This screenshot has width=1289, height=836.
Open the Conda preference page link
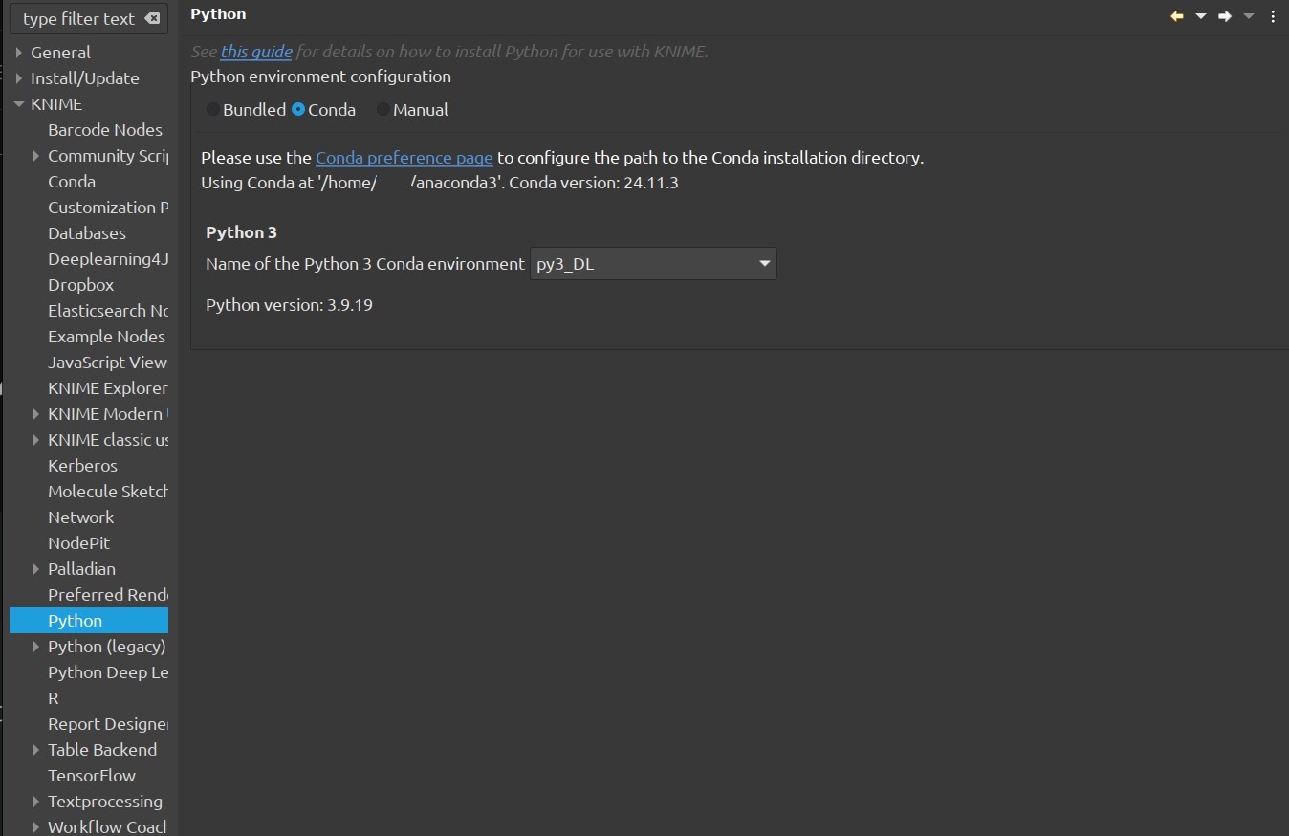click(x=404, y=158)
